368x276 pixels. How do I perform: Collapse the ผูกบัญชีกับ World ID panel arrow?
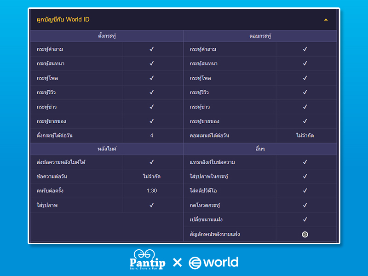click(x=326, y=20)
